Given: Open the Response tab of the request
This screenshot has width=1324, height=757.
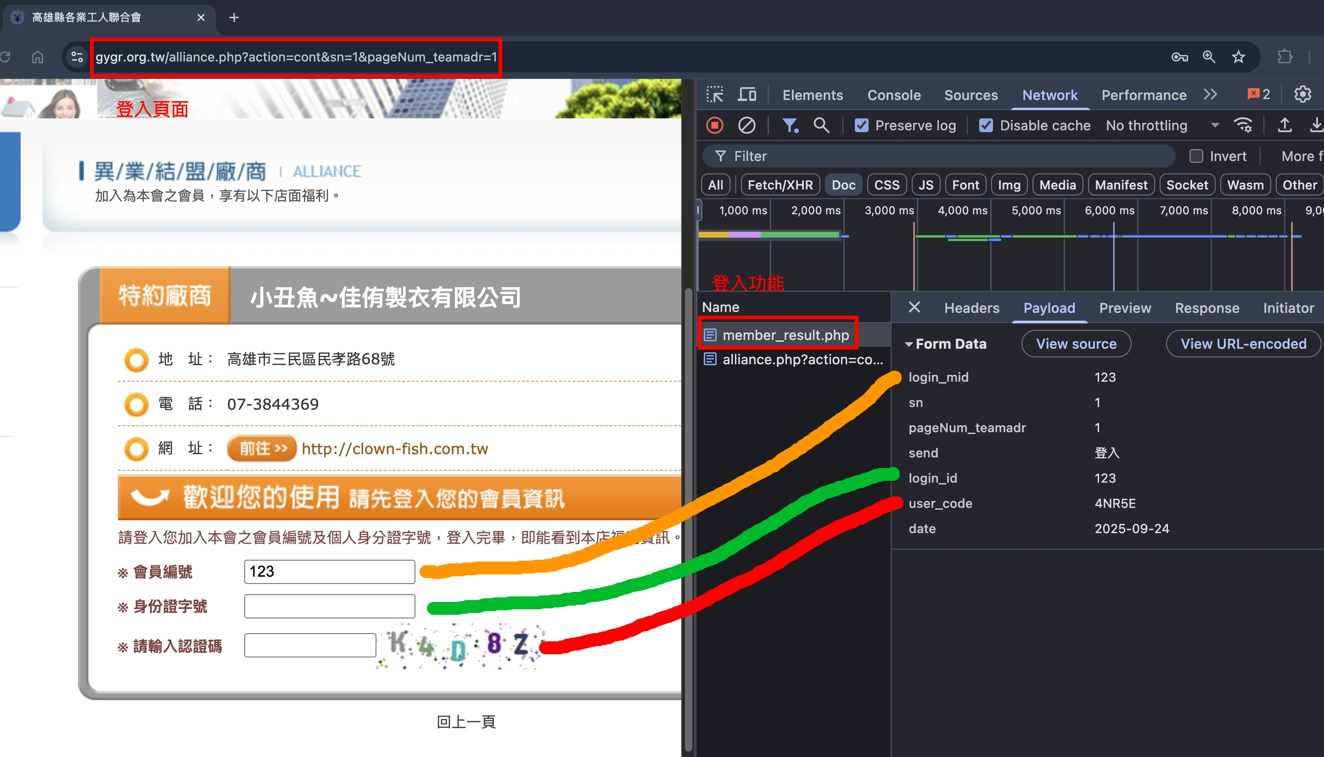Looking at the screenshot, I should tap(1207, 308).
